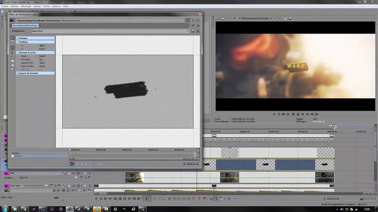Collapse the Position property group
Screen dimensions: 378x212
pyautogui.click(x=17, y=42)
